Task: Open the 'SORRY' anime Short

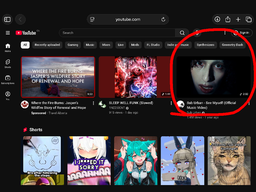Action: tap(89, 161)
